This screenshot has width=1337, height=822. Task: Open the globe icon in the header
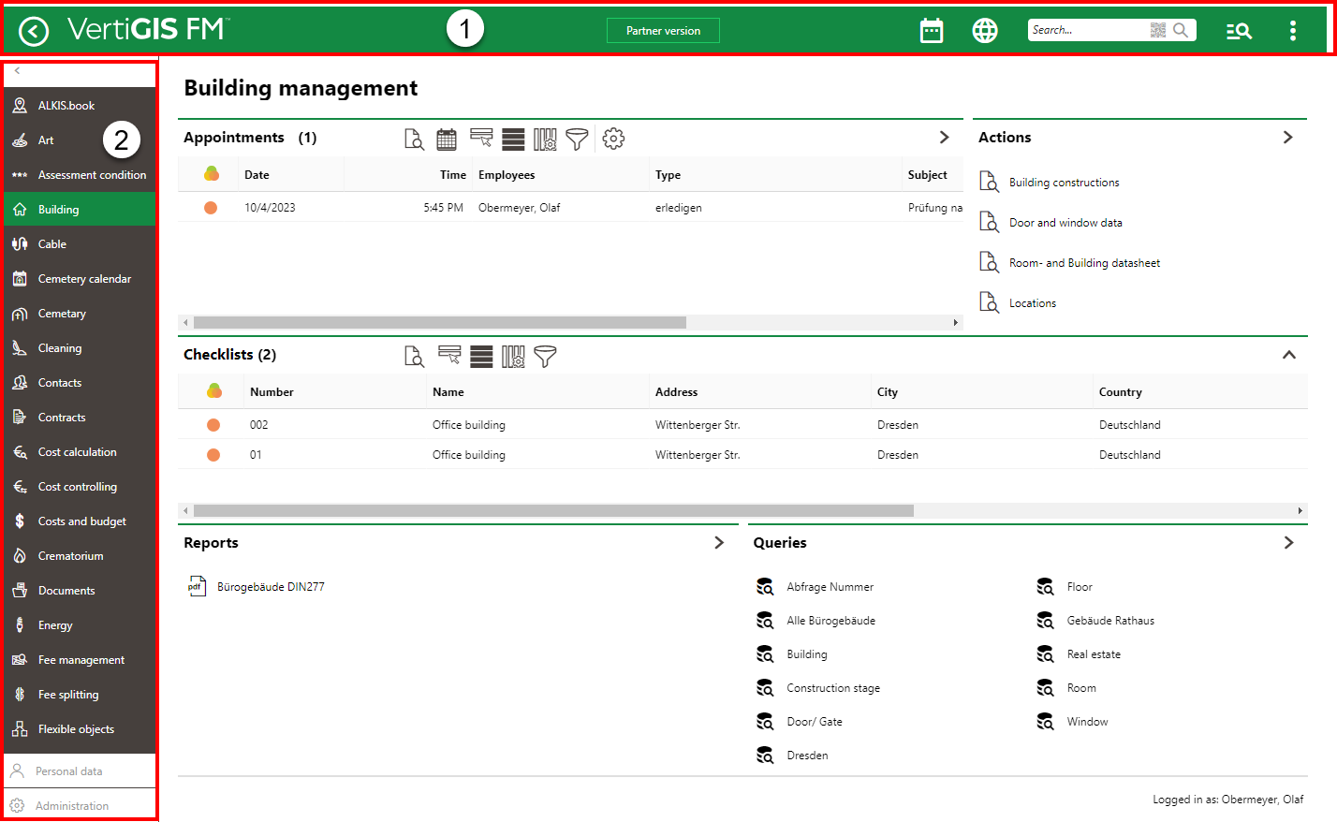click(985, 31)
